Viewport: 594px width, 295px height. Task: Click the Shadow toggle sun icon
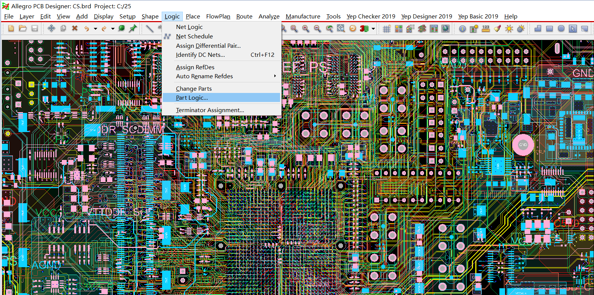pos(521,29)
